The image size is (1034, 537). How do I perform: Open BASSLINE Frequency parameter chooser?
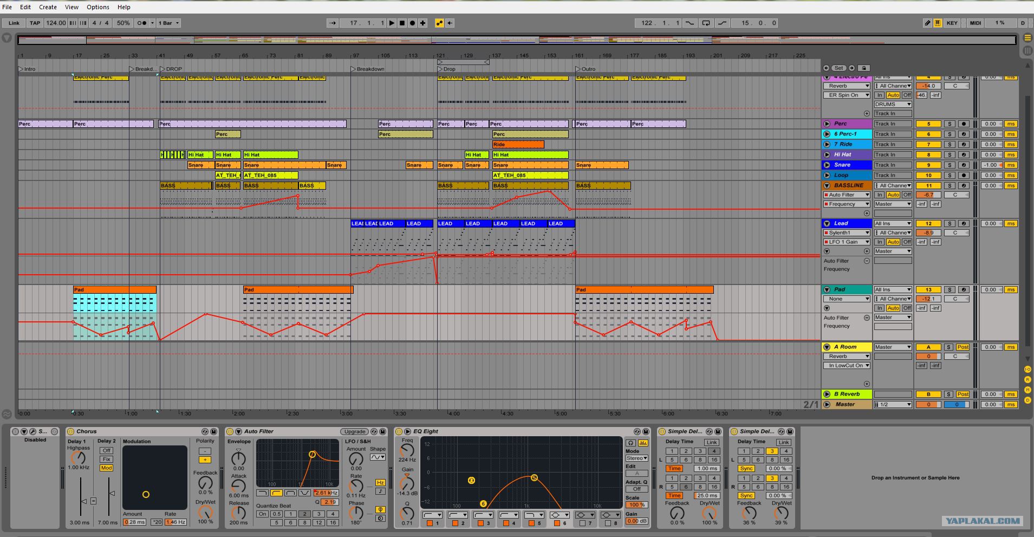coord(847,204)
